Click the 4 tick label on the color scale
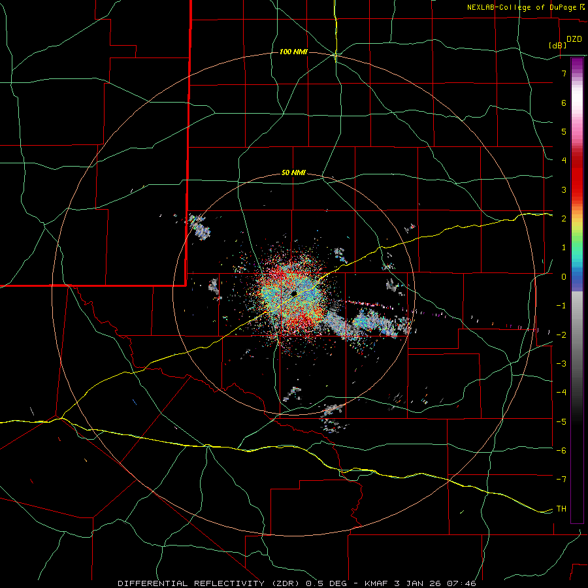The image size is (588, 588). point(564,161)
